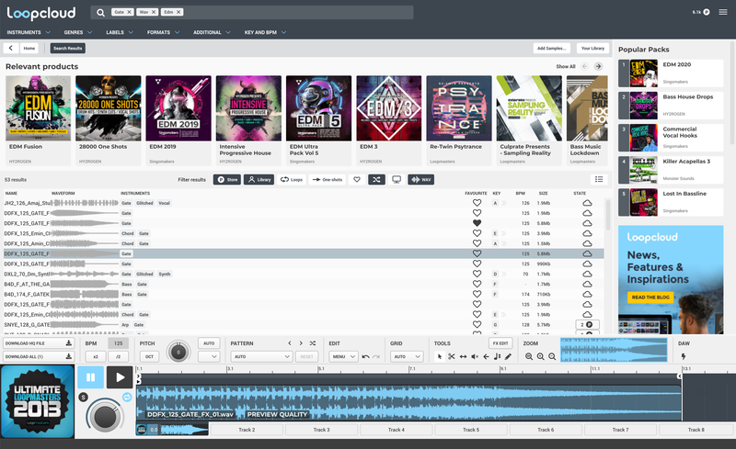This screenshot has height=449, width=736.
Task: Click the sync tempo circular arrows icon
Action: (x=127, y=397)
